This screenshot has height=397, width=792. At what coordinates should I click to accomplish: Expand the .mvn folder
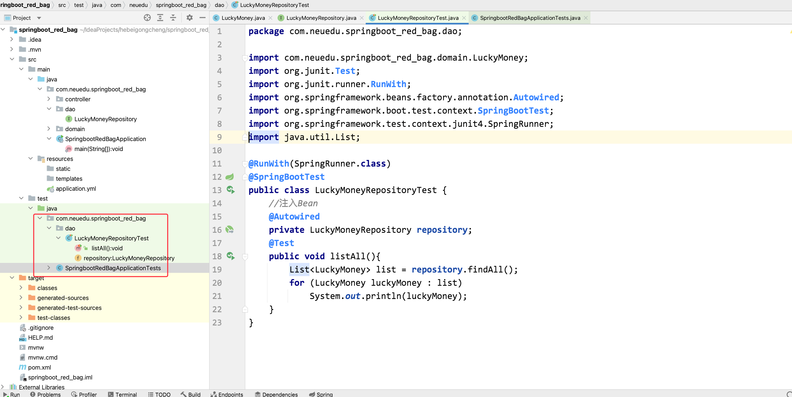[12, 49]
